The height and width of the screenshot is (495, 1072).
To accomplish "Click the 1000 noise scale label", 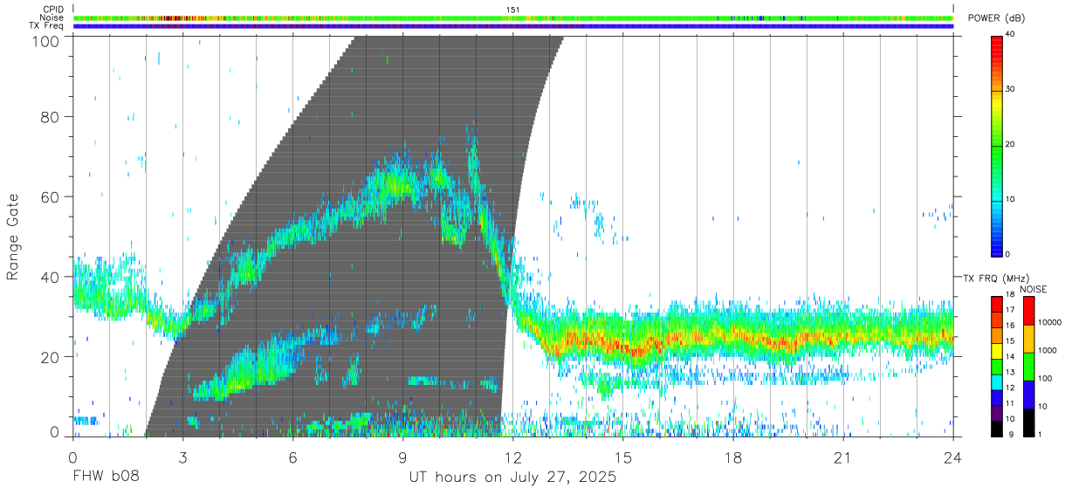I will click(1047, 351).
